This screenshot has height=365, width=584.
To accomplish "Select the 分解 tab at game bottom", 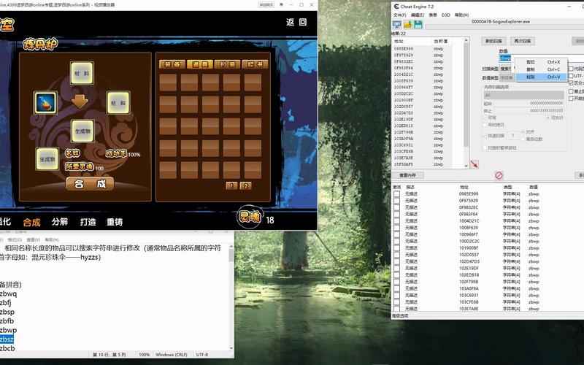I will (x=60, y=222).
